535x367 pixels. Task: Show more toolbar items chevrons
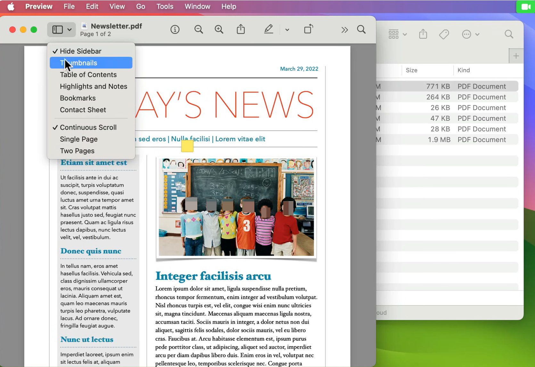[344, 30]
